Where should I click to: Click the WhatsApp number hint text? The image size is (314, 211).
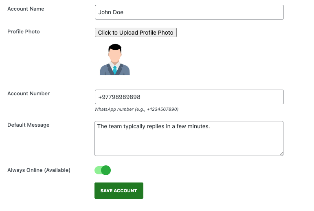[136, 110]
